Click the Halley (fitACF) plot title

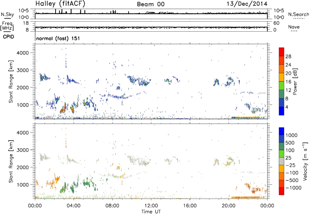pyautogui.click(x=60, y=4)
